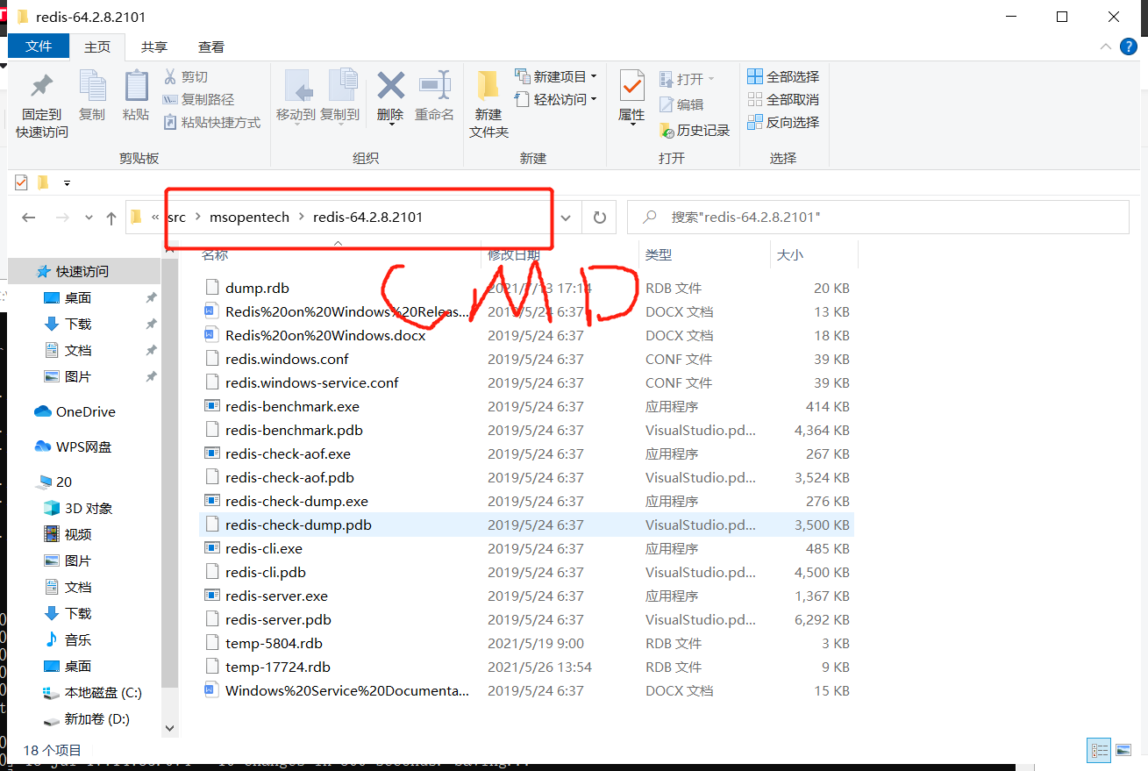Click the Up one level arrow

pos(111,218)
